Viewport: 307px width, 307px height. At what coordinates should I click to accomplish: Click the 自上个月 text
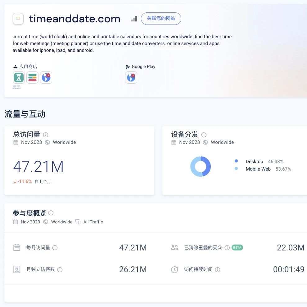click(43, 182)
